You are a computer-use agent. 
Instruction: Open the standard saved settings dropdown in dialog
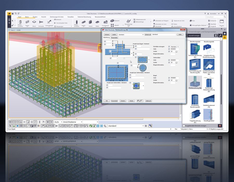(143, 35)
